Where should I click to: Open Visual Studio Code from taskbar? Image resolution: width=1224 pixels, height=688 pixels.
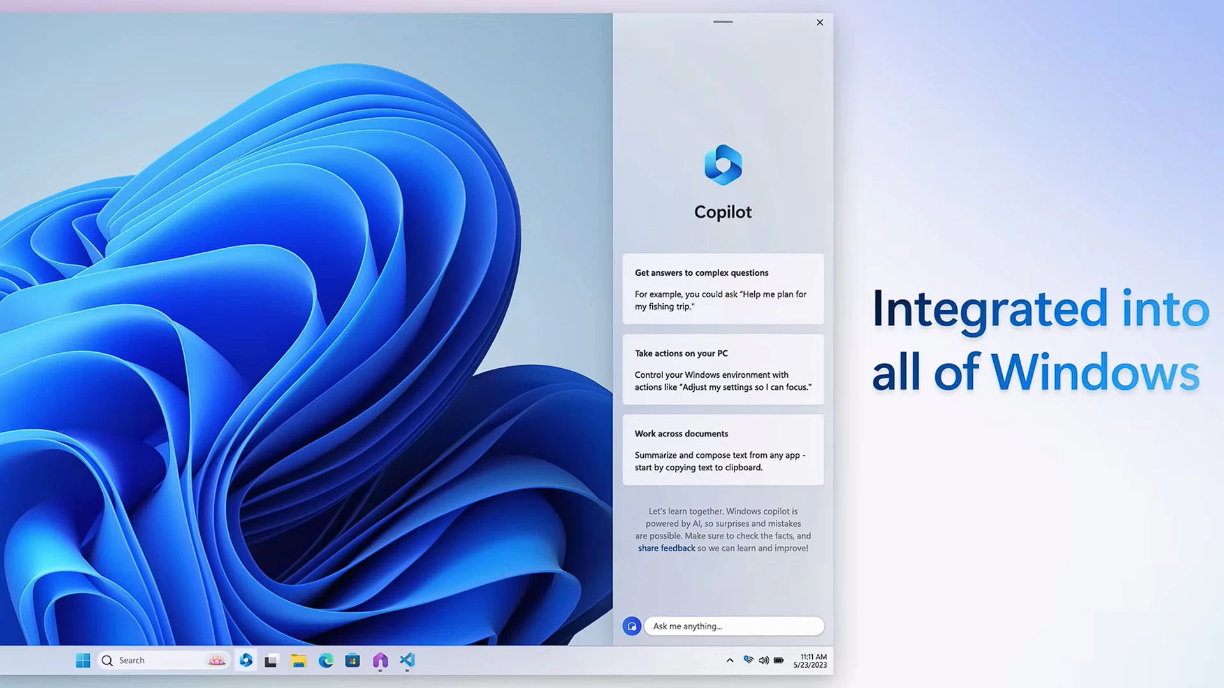[407, 661]
